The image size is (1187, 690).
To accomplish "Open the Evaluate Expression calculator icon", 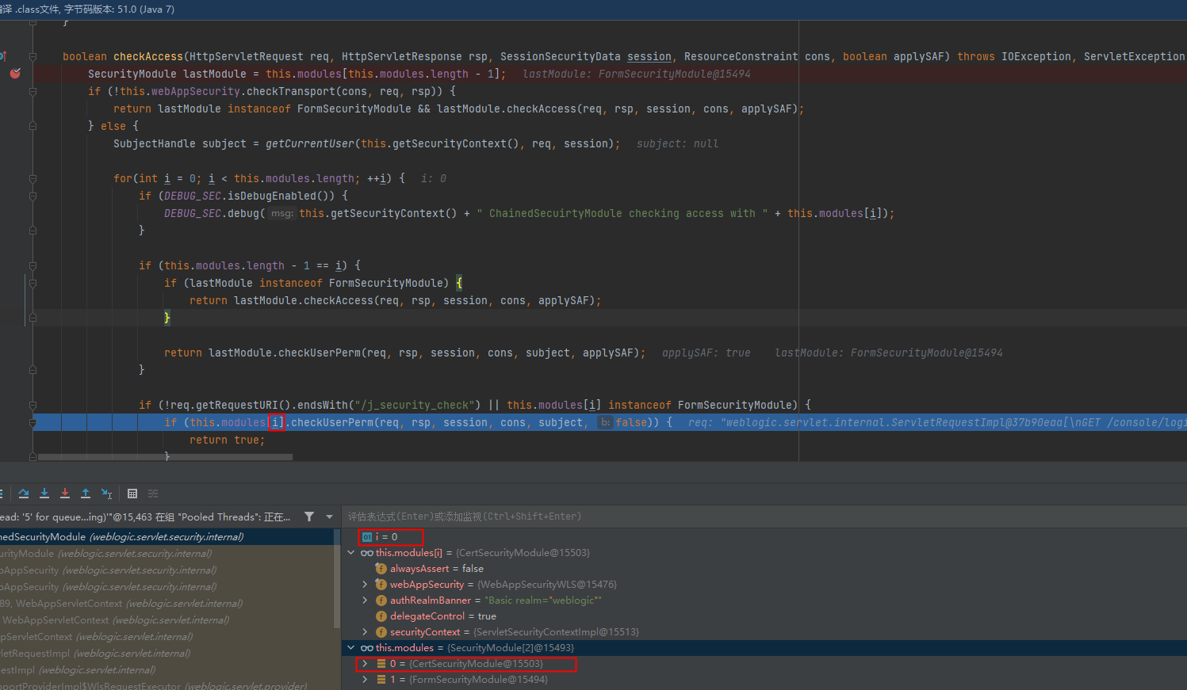I will 132,494.
